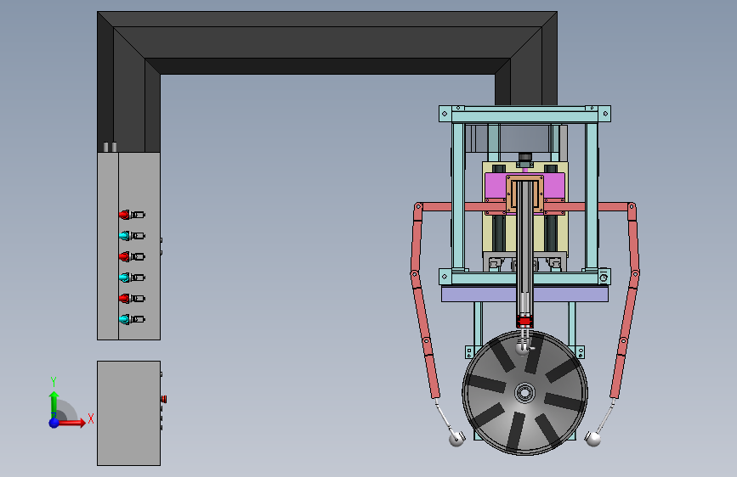Select the topmost red push button on the cabinet
The height and width of the screenshot is (477, 737).
point(125,215)
